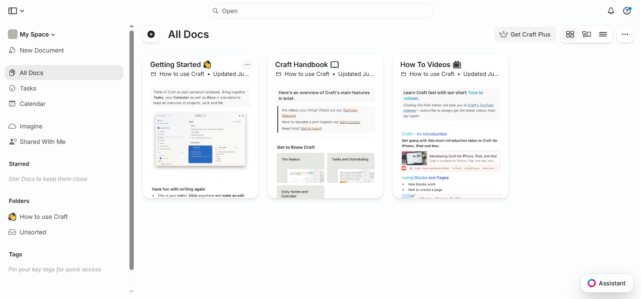
Task: Open Shared With Me section
Action: tap(64, 142)
